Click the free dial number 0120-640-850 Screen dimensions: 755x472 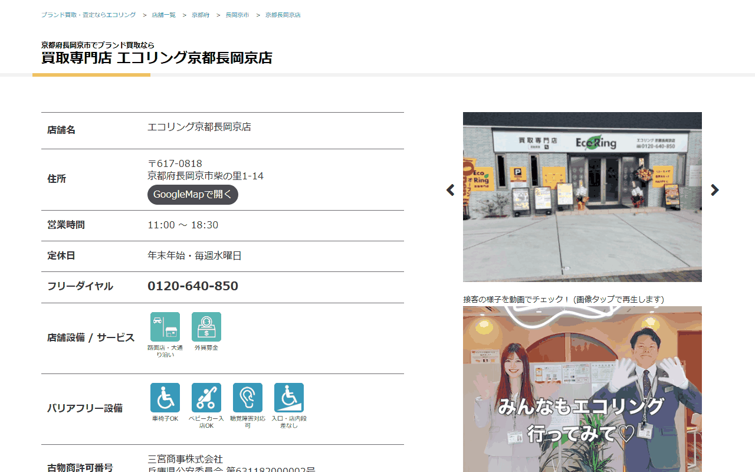pos(193,286)
